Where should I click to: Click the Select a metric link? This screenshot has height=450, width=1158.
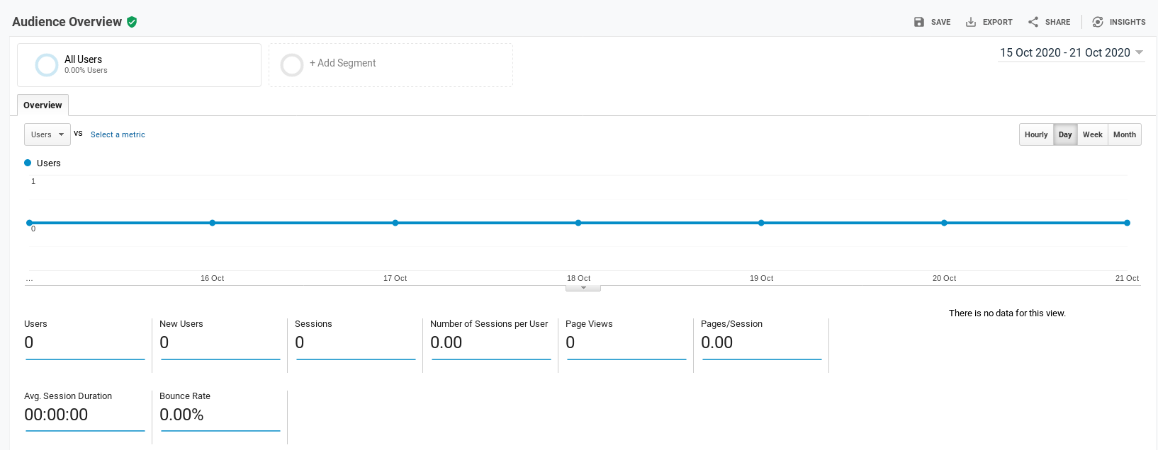(118, 134)
